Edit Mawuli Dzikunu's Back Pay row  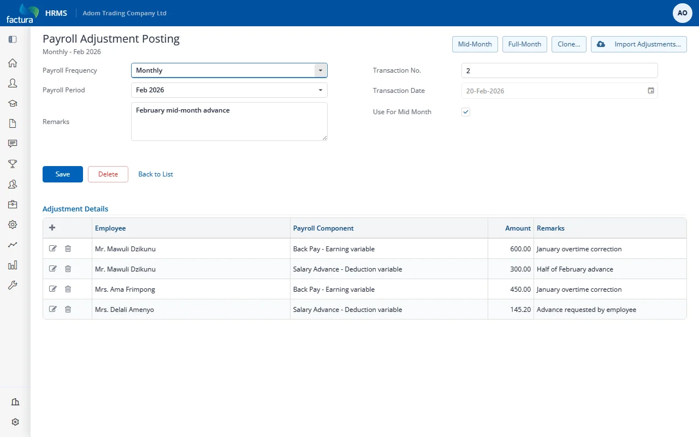coord(53,249)
